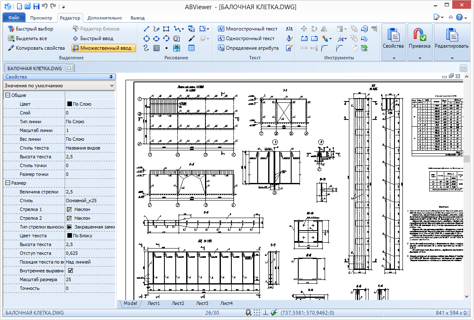Insert a table with the grid icon
Viewport: 474px width, 320px height.
[x=192, y=48]
